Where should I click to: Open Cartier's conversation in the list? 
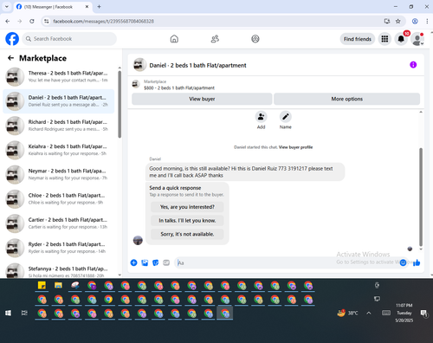click(x=59, y=223)
